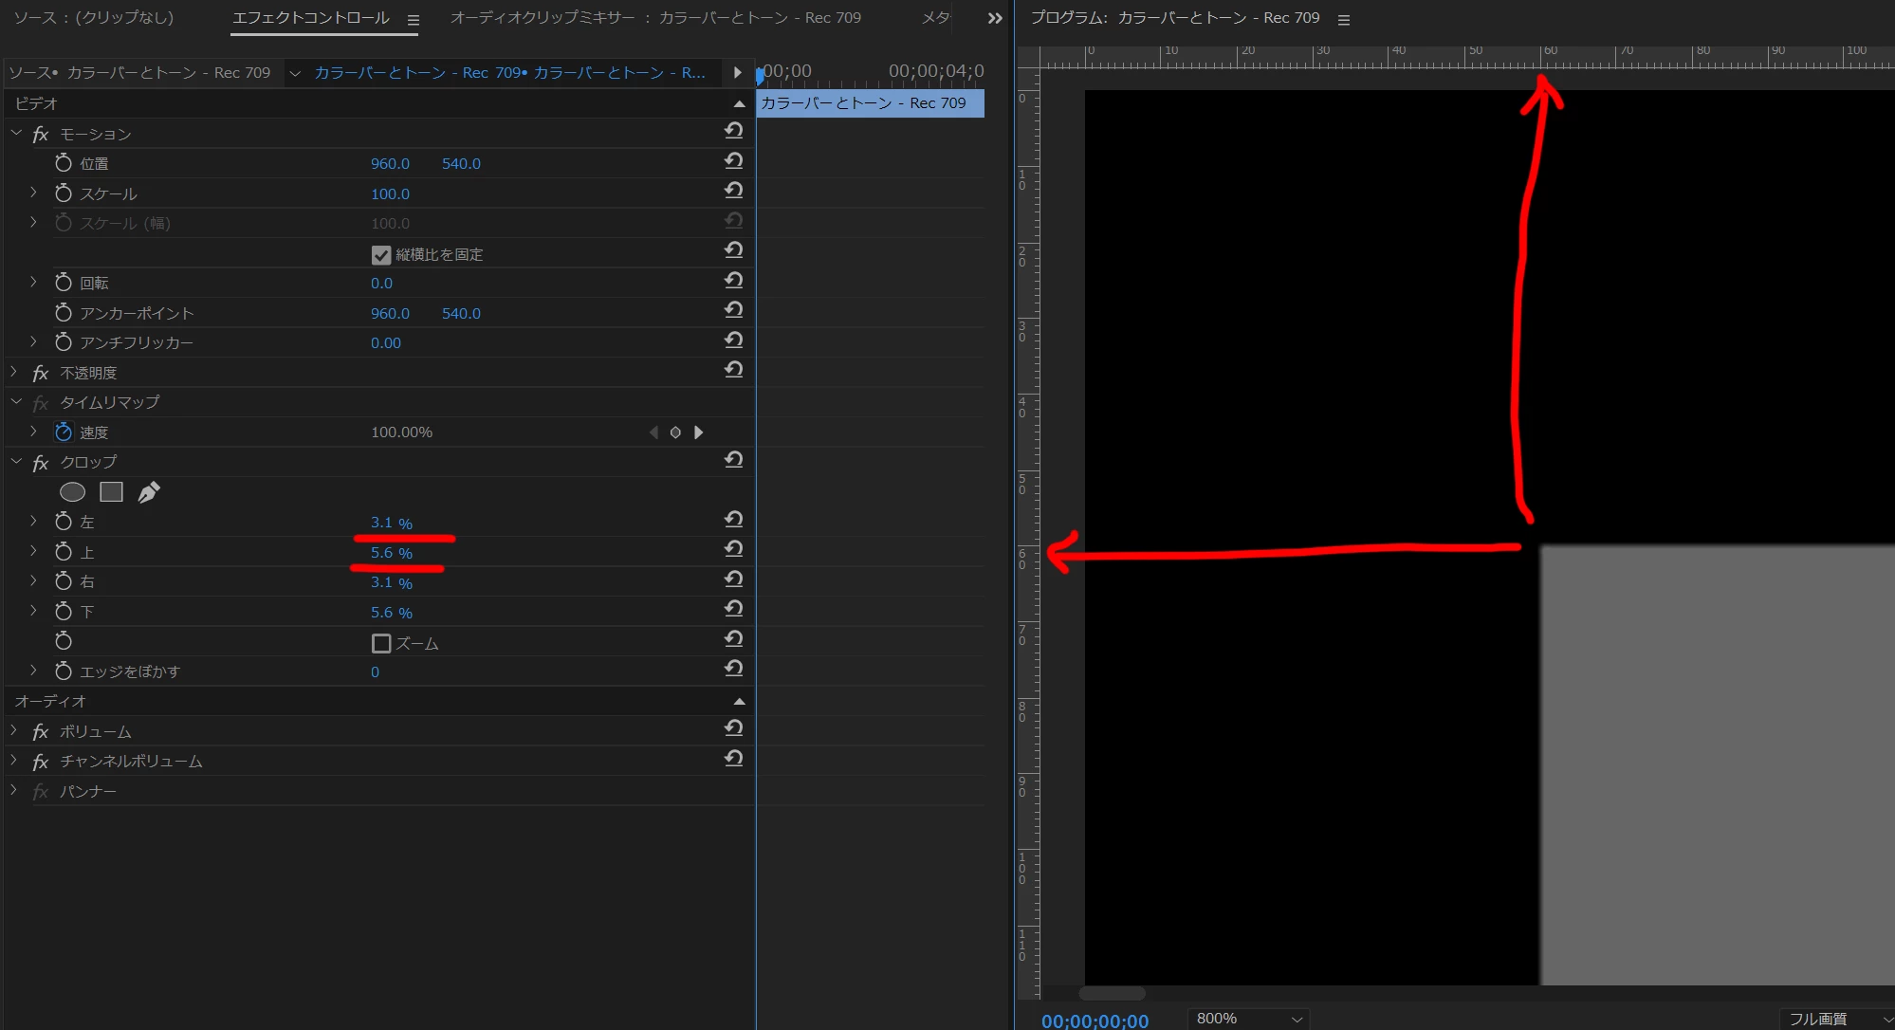The height and width of the screenshot is (1030, 1895).
Task: Open the エフェクトコントロール panel menu
Action: 414,20
